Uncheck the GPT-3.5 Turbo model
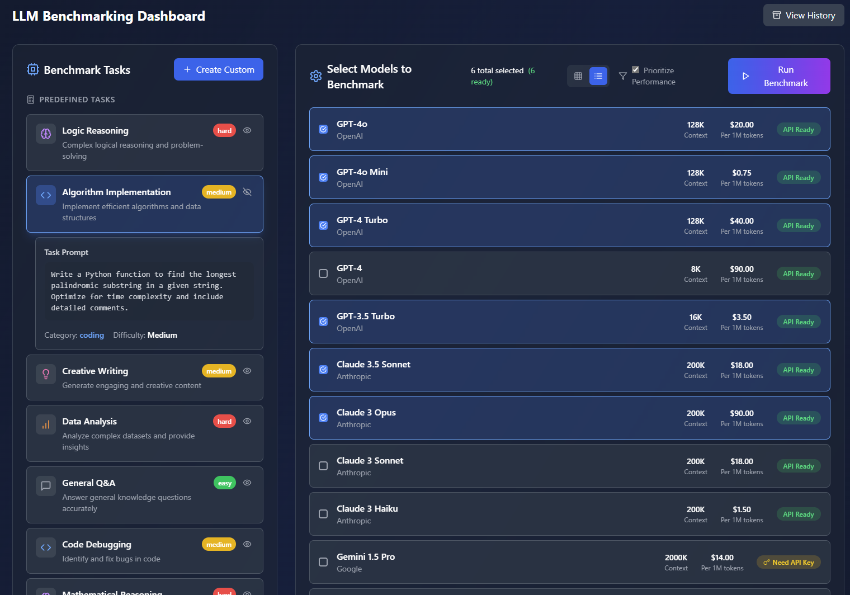 point(323,322)
